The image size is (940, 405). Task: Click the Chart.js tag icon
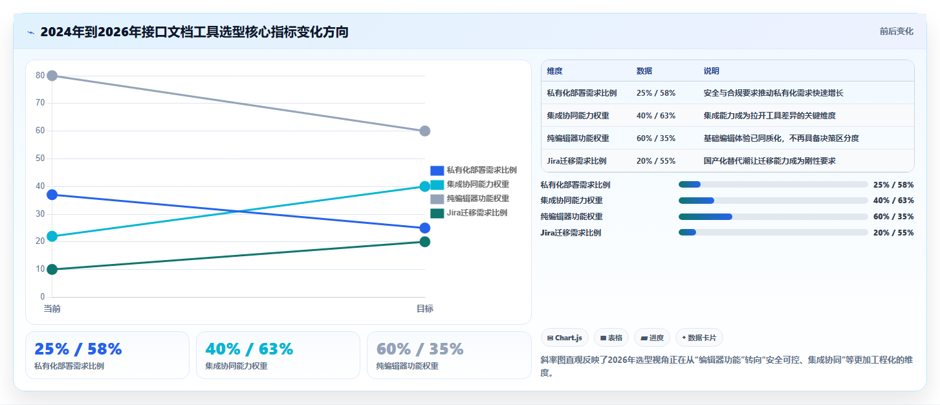tap(550, 338)
